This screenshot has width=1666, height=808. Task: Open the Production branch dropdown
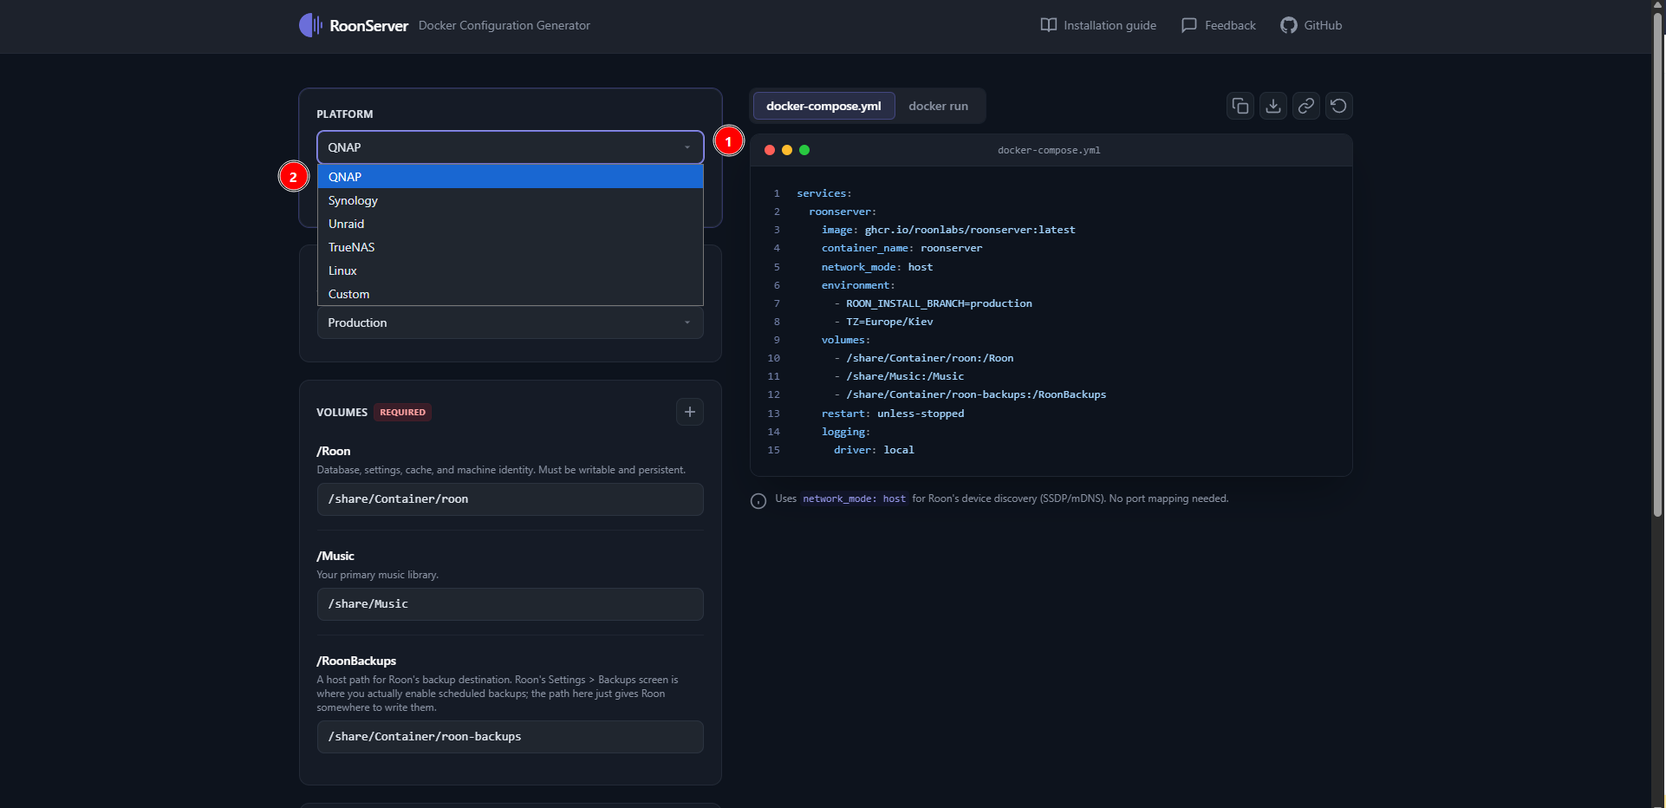click(x=510, y=323)
